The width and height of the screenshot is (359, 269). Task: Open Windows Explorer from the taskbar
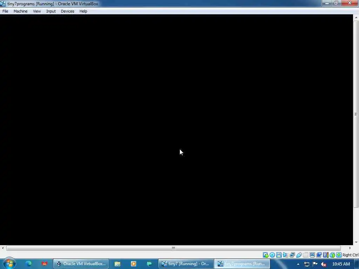[117, 264]
